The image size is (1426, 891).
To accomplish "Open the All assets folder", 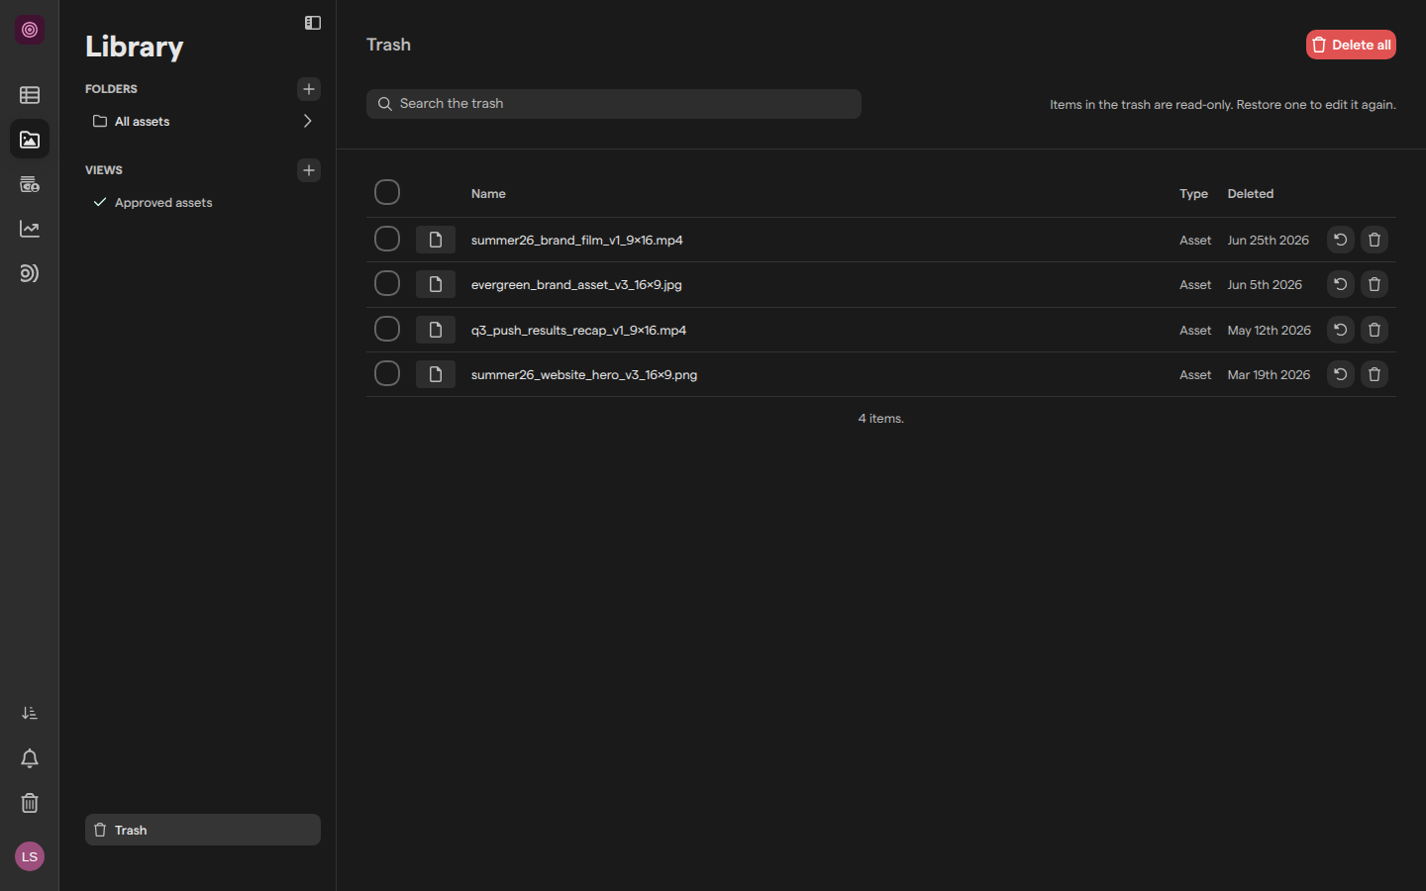I will [x=202, y=121].
